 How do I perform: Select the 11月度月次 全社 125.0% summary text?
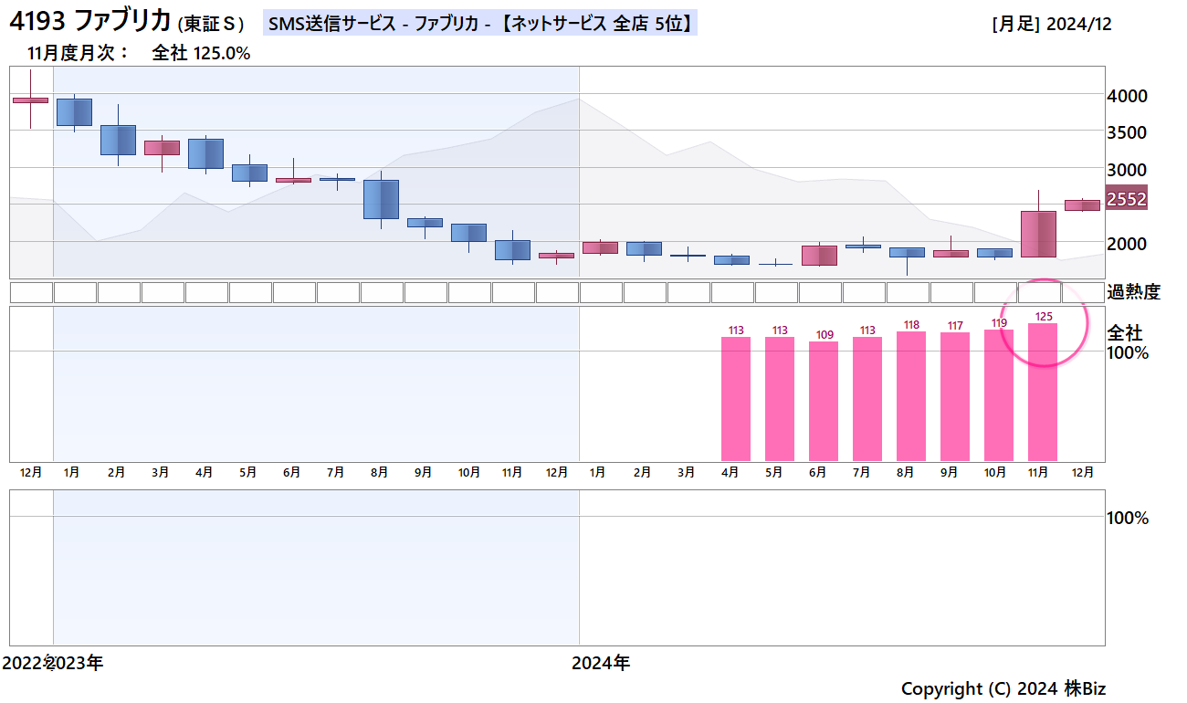coord(139,53)
